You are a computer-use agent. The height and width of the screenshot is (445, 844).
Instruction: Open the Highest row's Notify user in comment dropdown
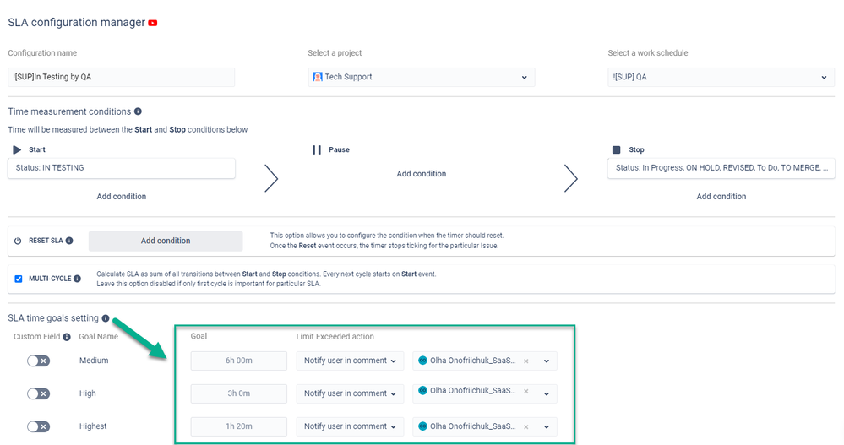350,426
